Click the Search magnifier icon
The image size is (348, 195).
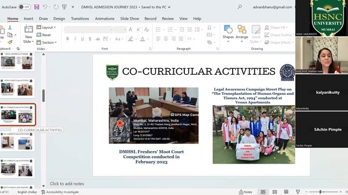click(x=240, y=7)
